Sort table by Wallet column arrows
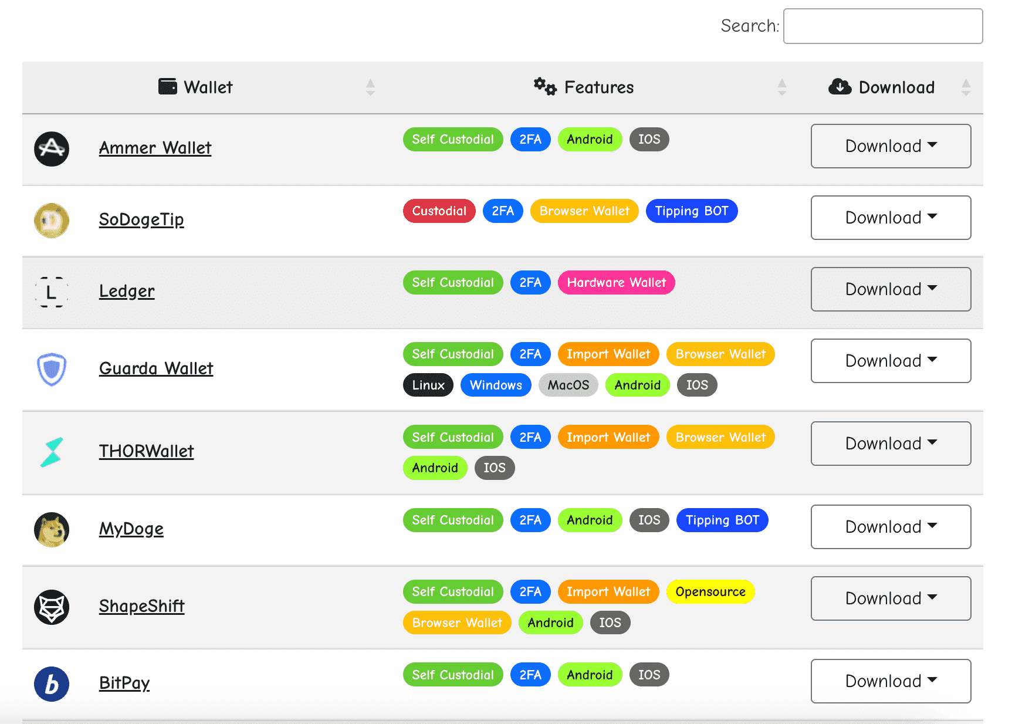 [370, 87]
